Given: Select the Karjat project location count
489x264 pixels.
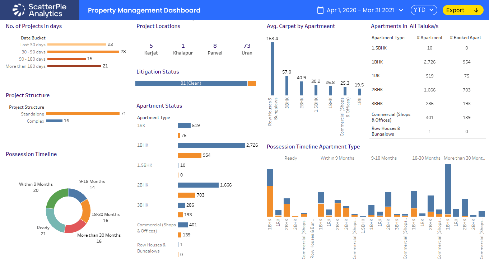Looking at the screenshot, I should click(151, 48).
